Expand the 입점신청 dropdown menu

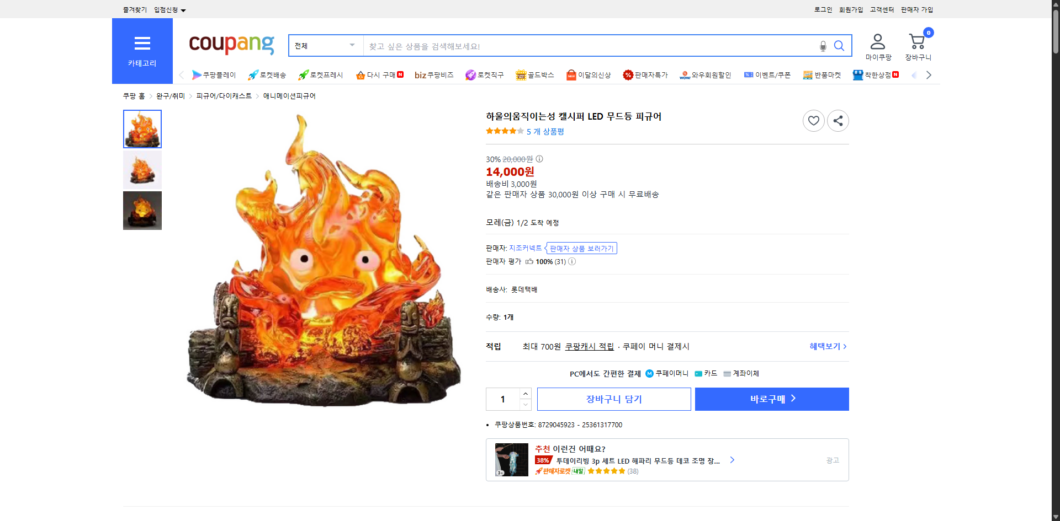pos(168,9)
